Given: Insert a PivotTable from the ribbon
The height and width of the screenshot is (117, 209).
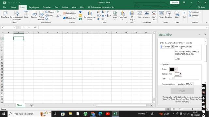Looking at the screenshot, I should point(5,15).
